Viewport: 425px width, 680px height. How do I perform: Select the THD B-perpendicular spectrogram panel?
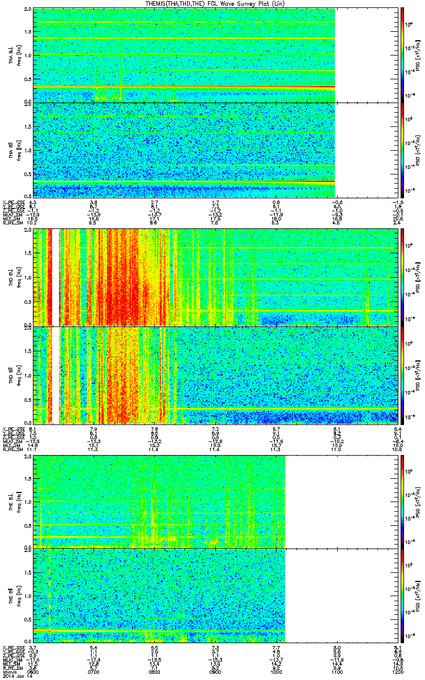[216, 278]
